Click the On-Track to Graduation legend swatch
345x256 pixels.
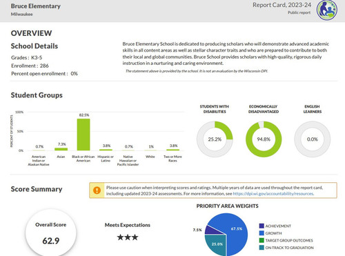click(x=262, y=248)
